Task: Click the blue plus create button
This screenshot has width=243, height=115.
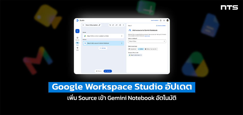Action: [77, 31]
